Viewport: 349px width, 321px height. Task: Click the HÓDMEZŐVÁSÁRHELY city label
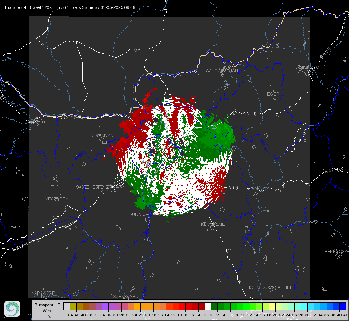(271, 287)
